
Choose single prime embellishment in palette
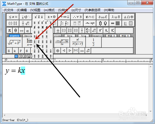coord(39,23)
